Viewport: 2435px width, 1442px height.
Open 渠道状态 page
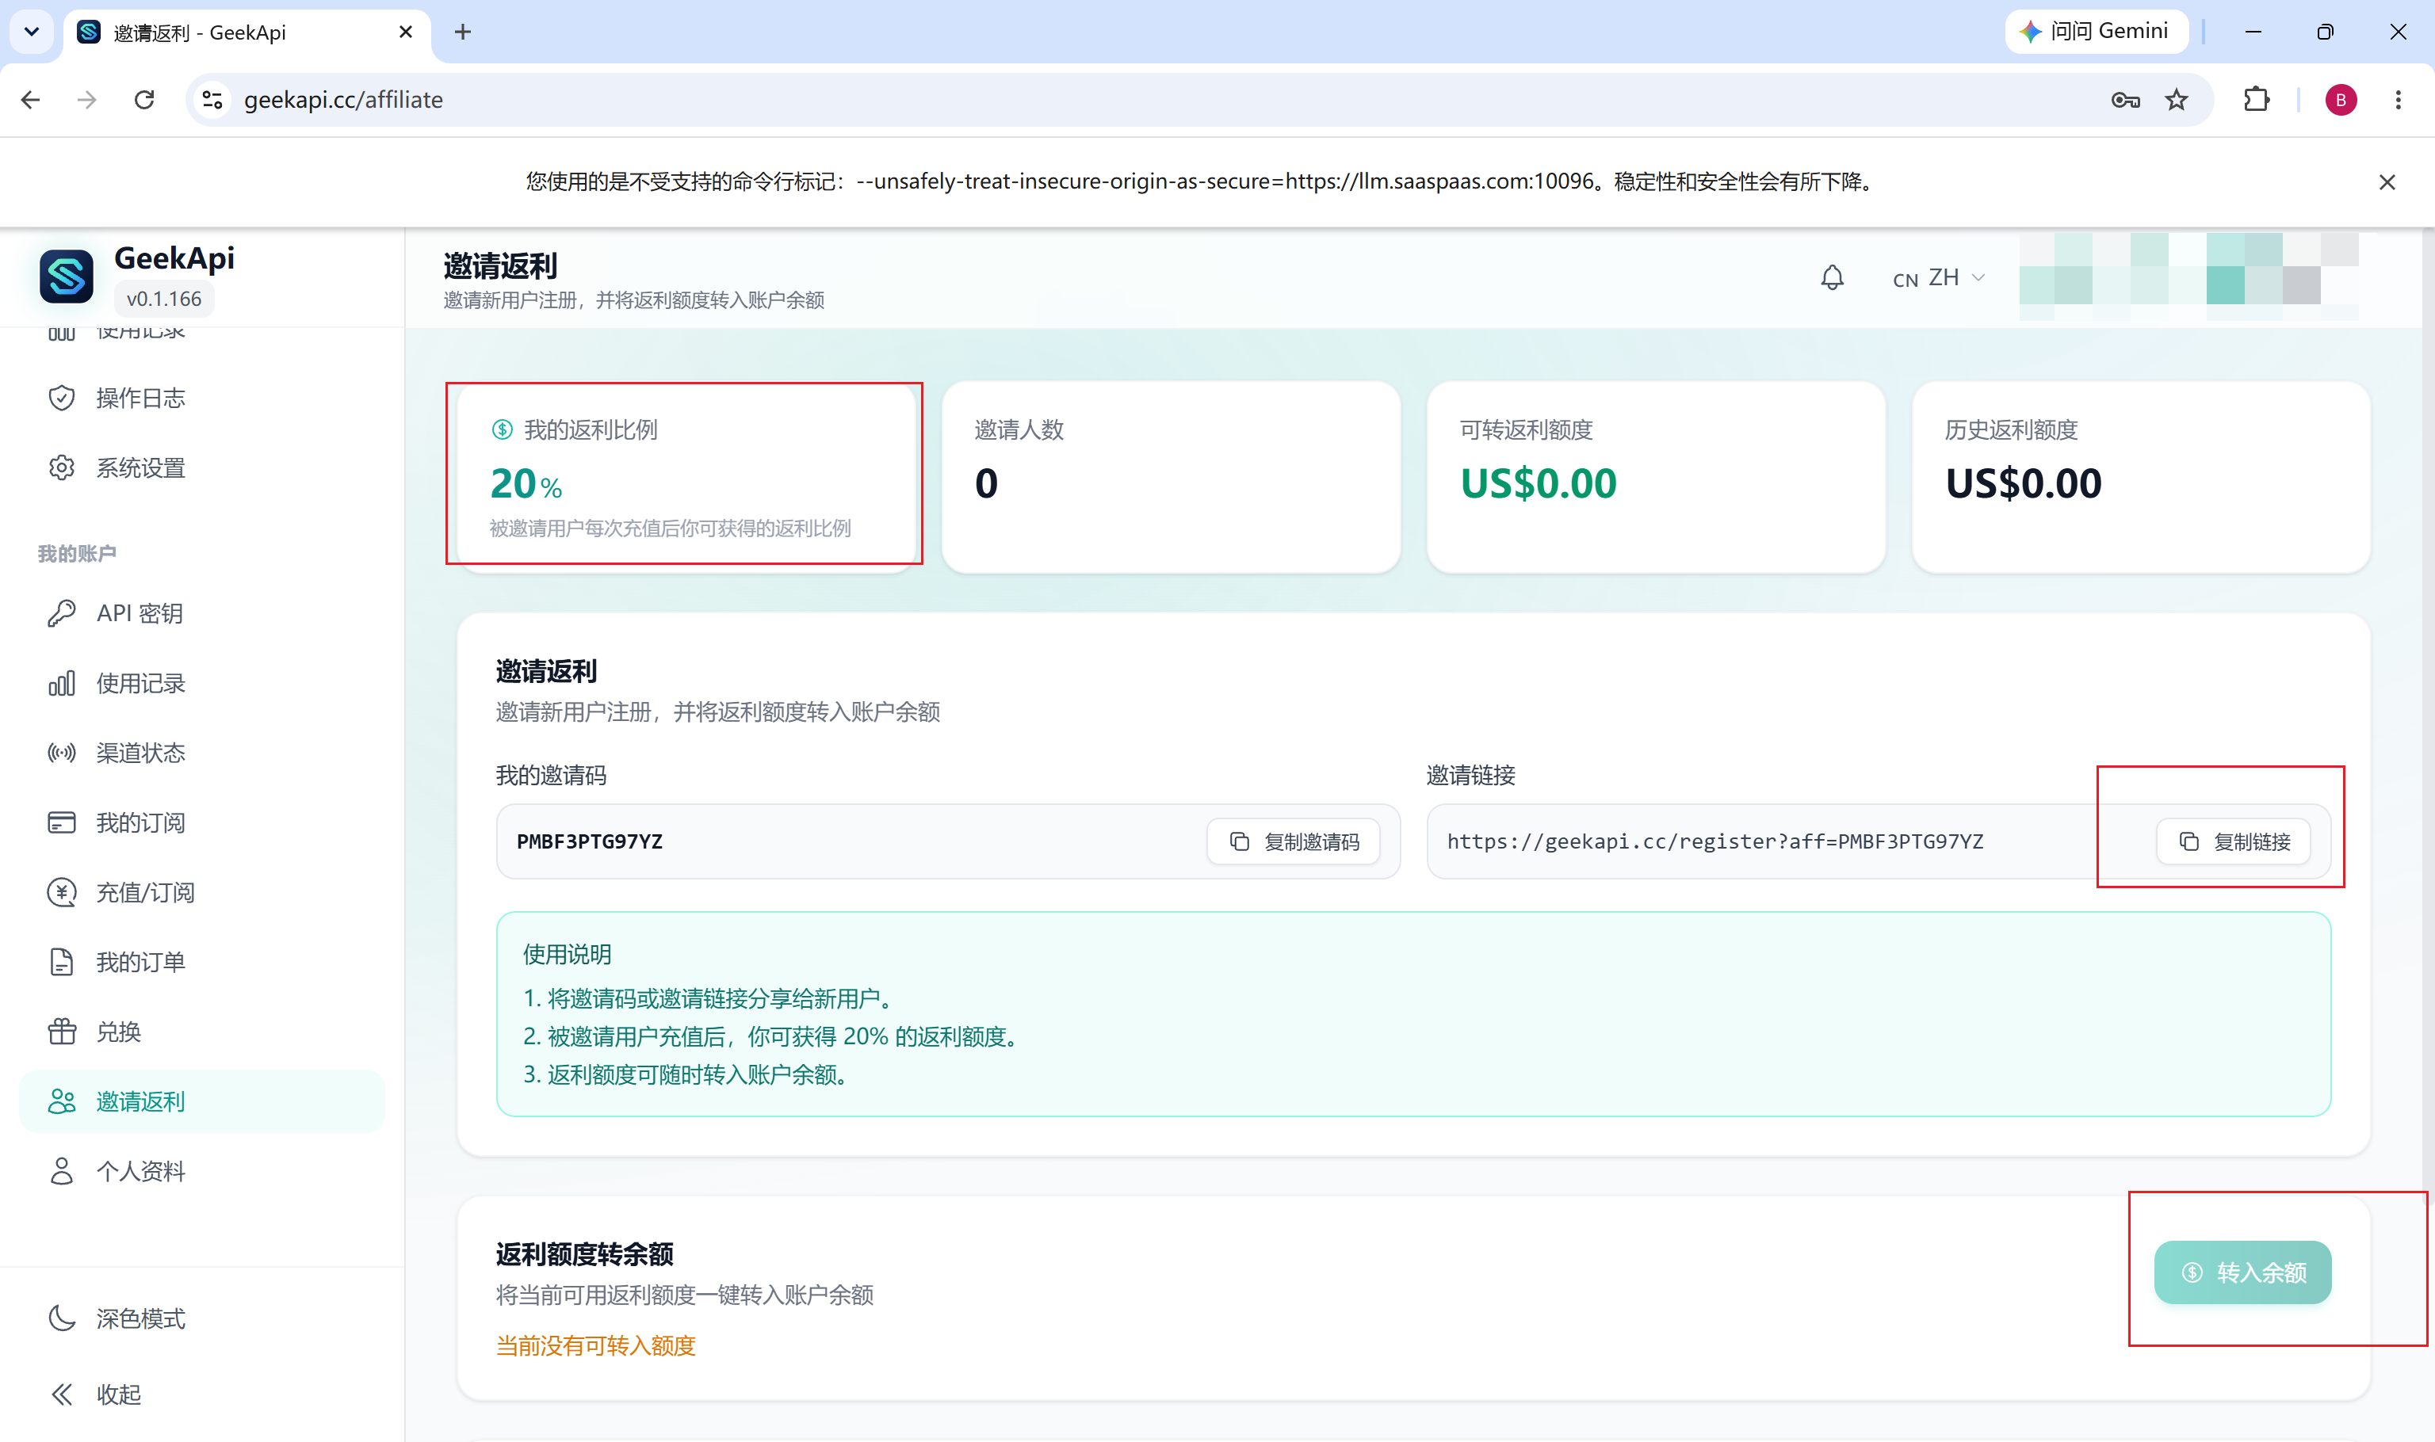pos(202,753)
